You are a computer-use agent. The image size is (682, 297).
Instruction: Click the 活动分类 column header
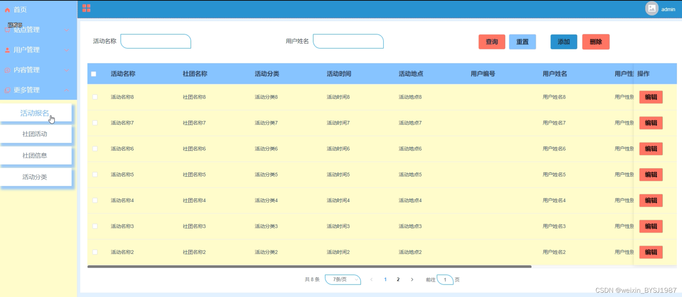coord(267,74)
